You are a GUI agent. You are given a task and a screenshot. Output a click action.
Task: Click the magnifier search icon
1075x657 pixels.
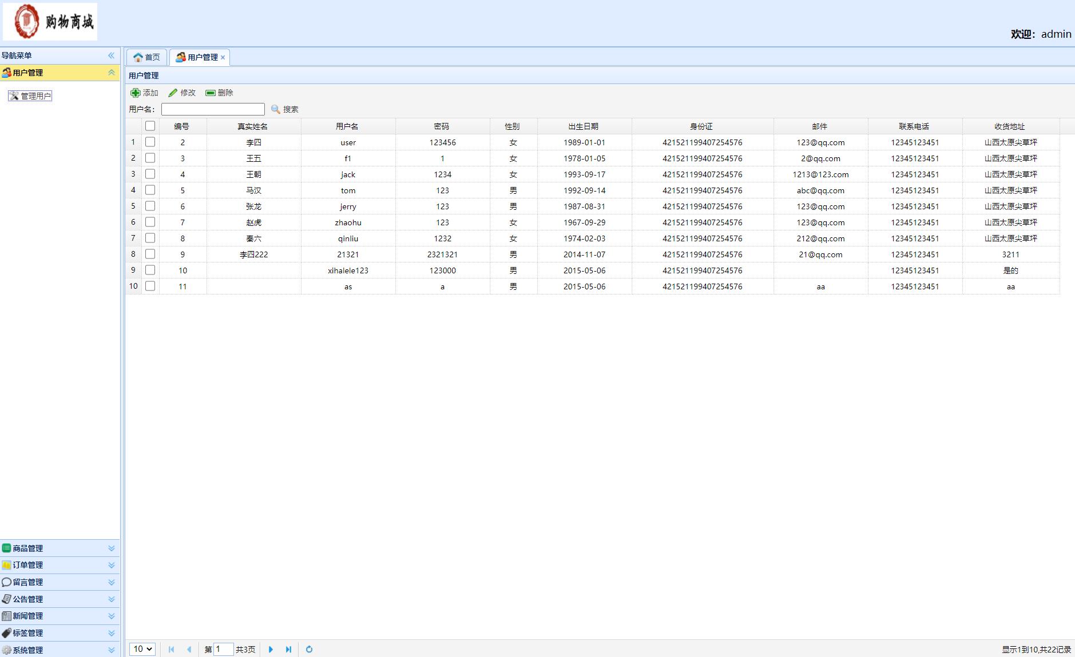(x=276, y=109)
